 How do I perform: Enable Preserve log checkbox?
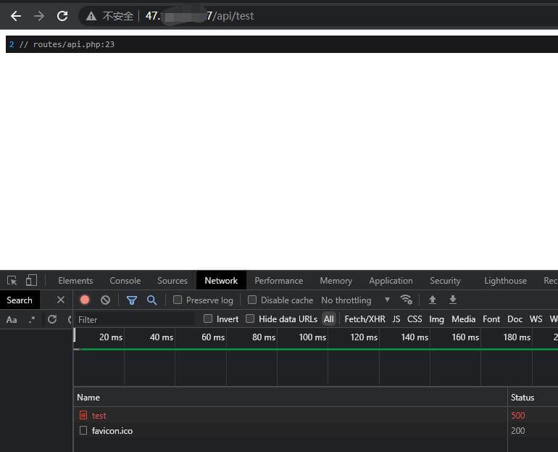(x=178, y=300)
